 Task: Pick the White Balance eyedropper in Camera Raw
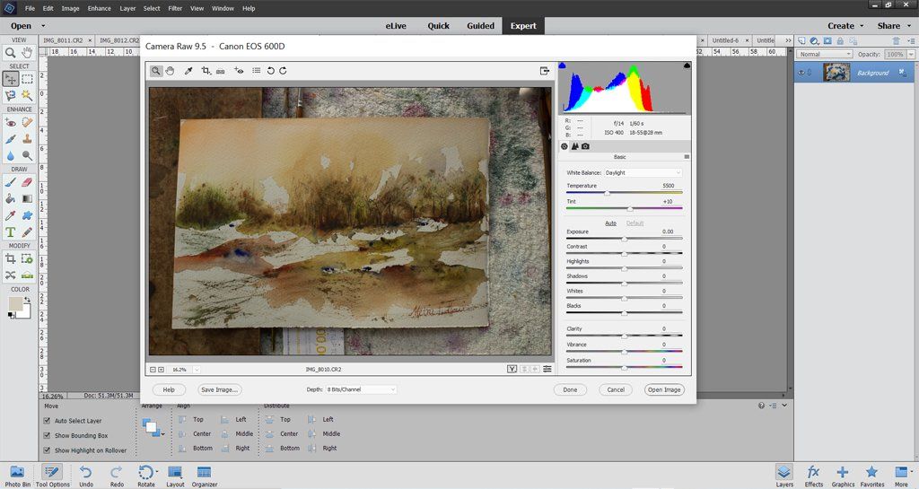(188, 71)
